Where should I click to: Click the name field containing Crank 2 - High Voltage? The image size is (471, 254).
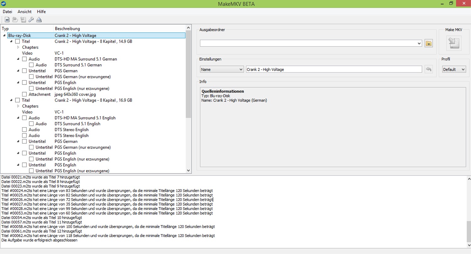click(x=334, y=69)
